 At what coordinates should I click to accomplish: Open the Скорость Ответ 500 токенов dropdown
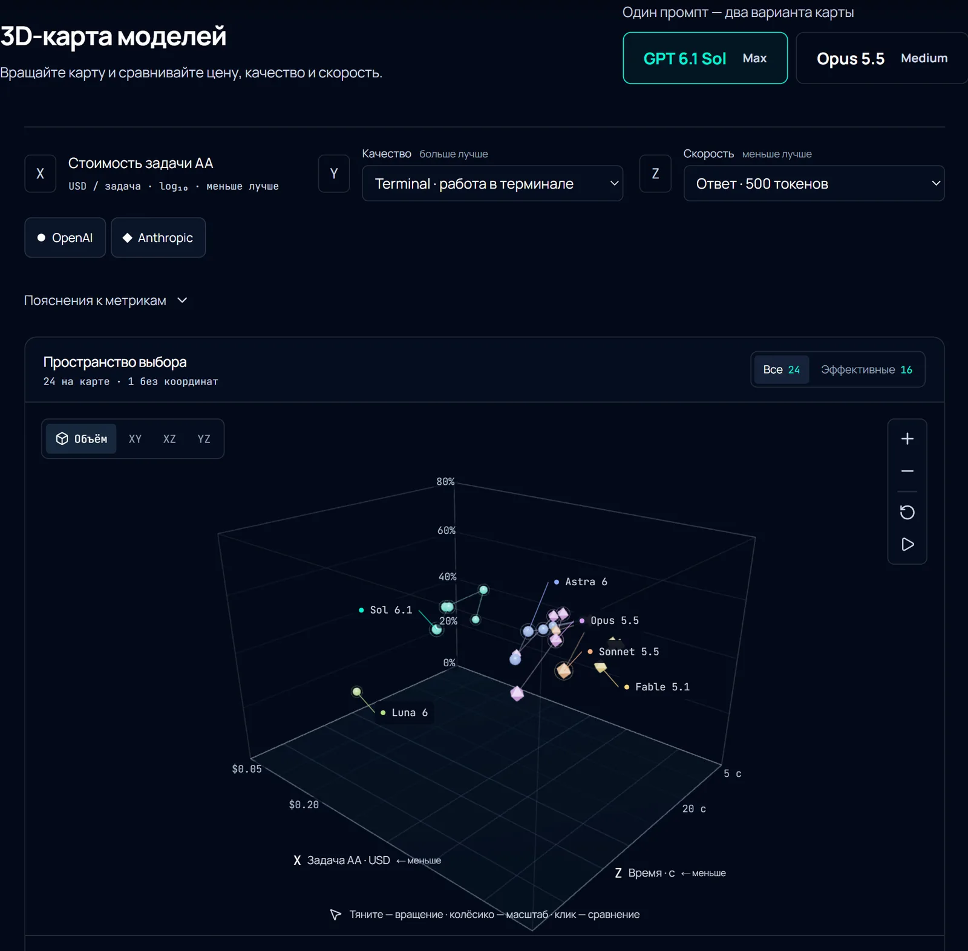(814, 183)
